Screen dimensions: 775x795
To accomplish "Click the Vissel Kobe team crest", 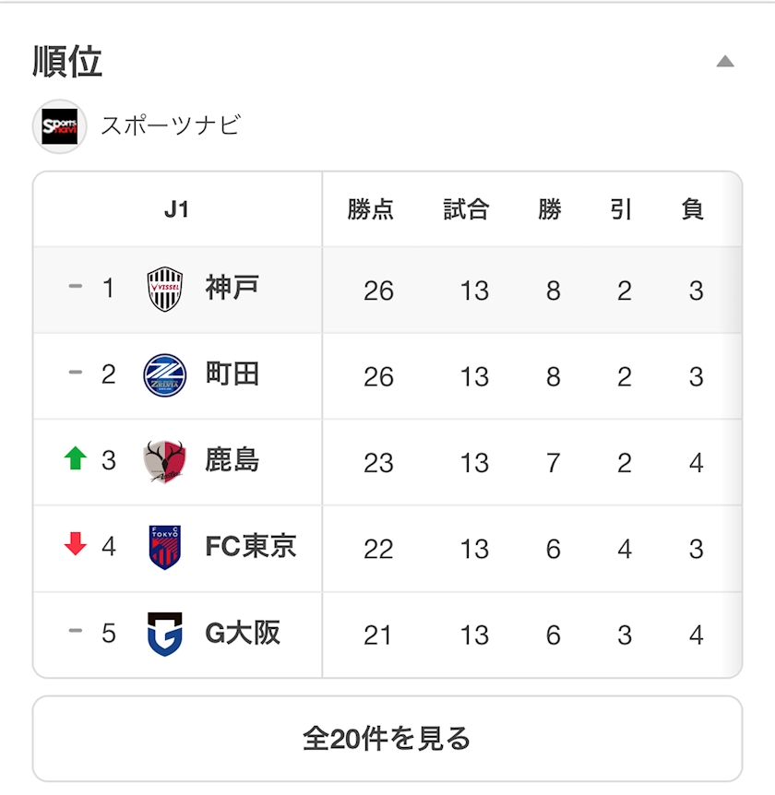I will point(165,289).
